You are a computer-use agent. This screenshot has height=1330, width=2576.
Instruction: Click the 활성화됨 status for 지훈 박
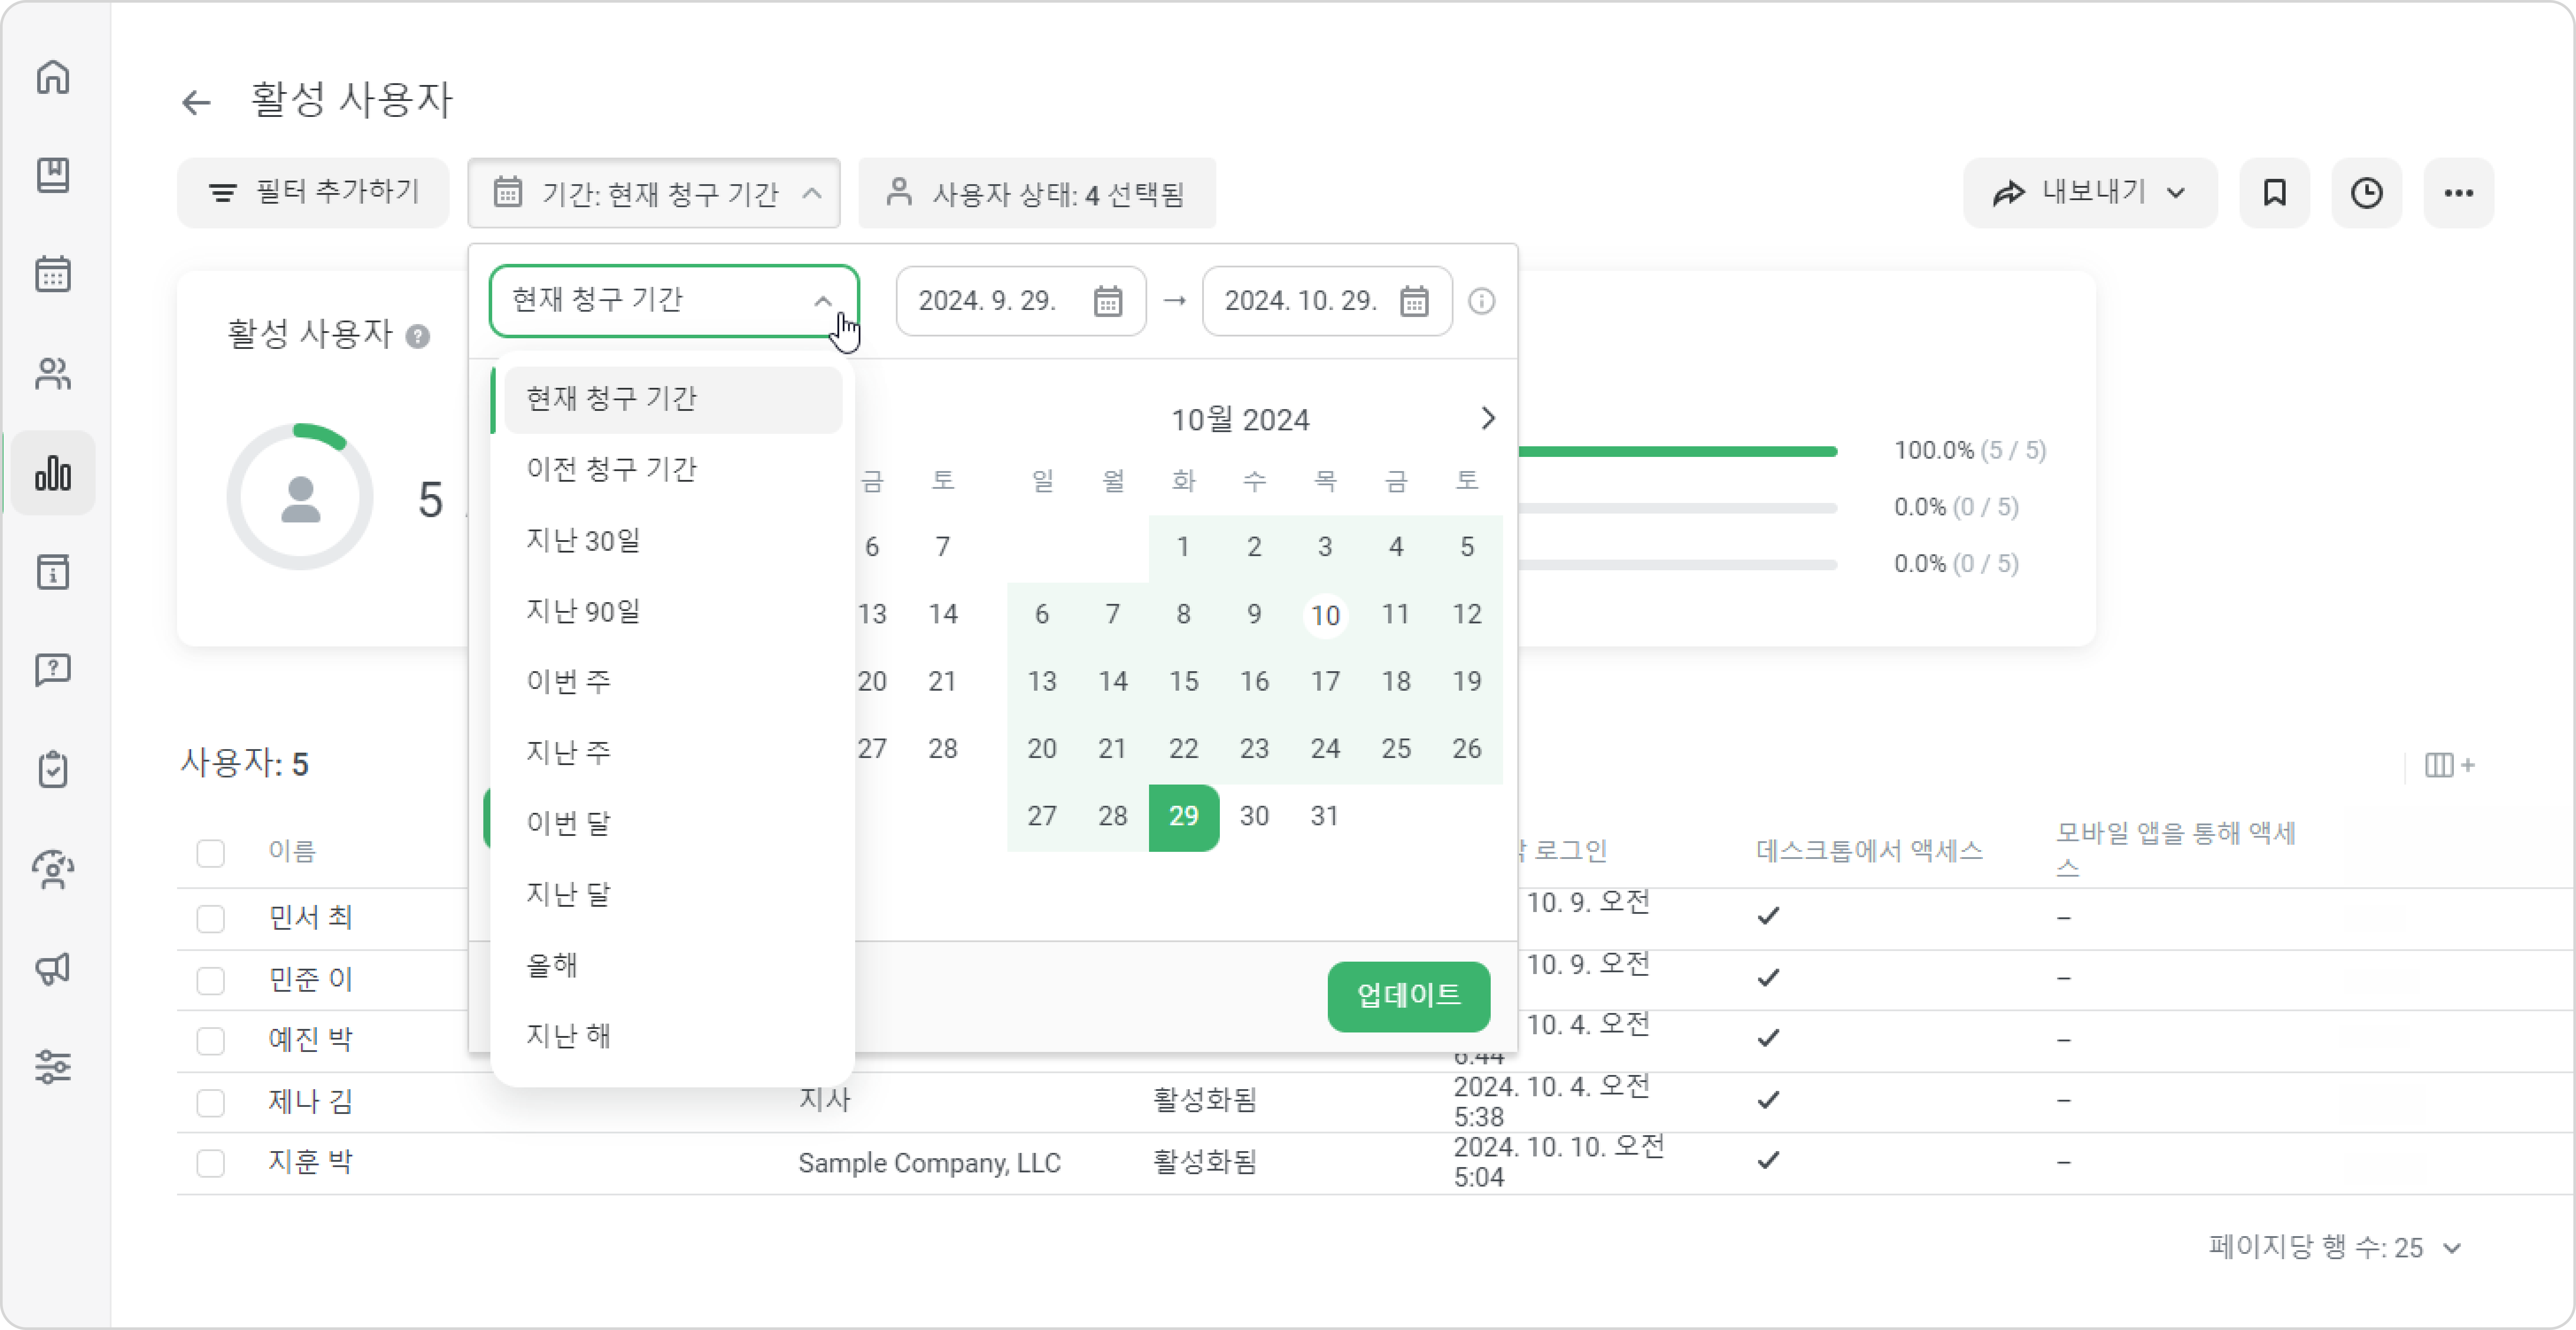pos(1205,1163)
